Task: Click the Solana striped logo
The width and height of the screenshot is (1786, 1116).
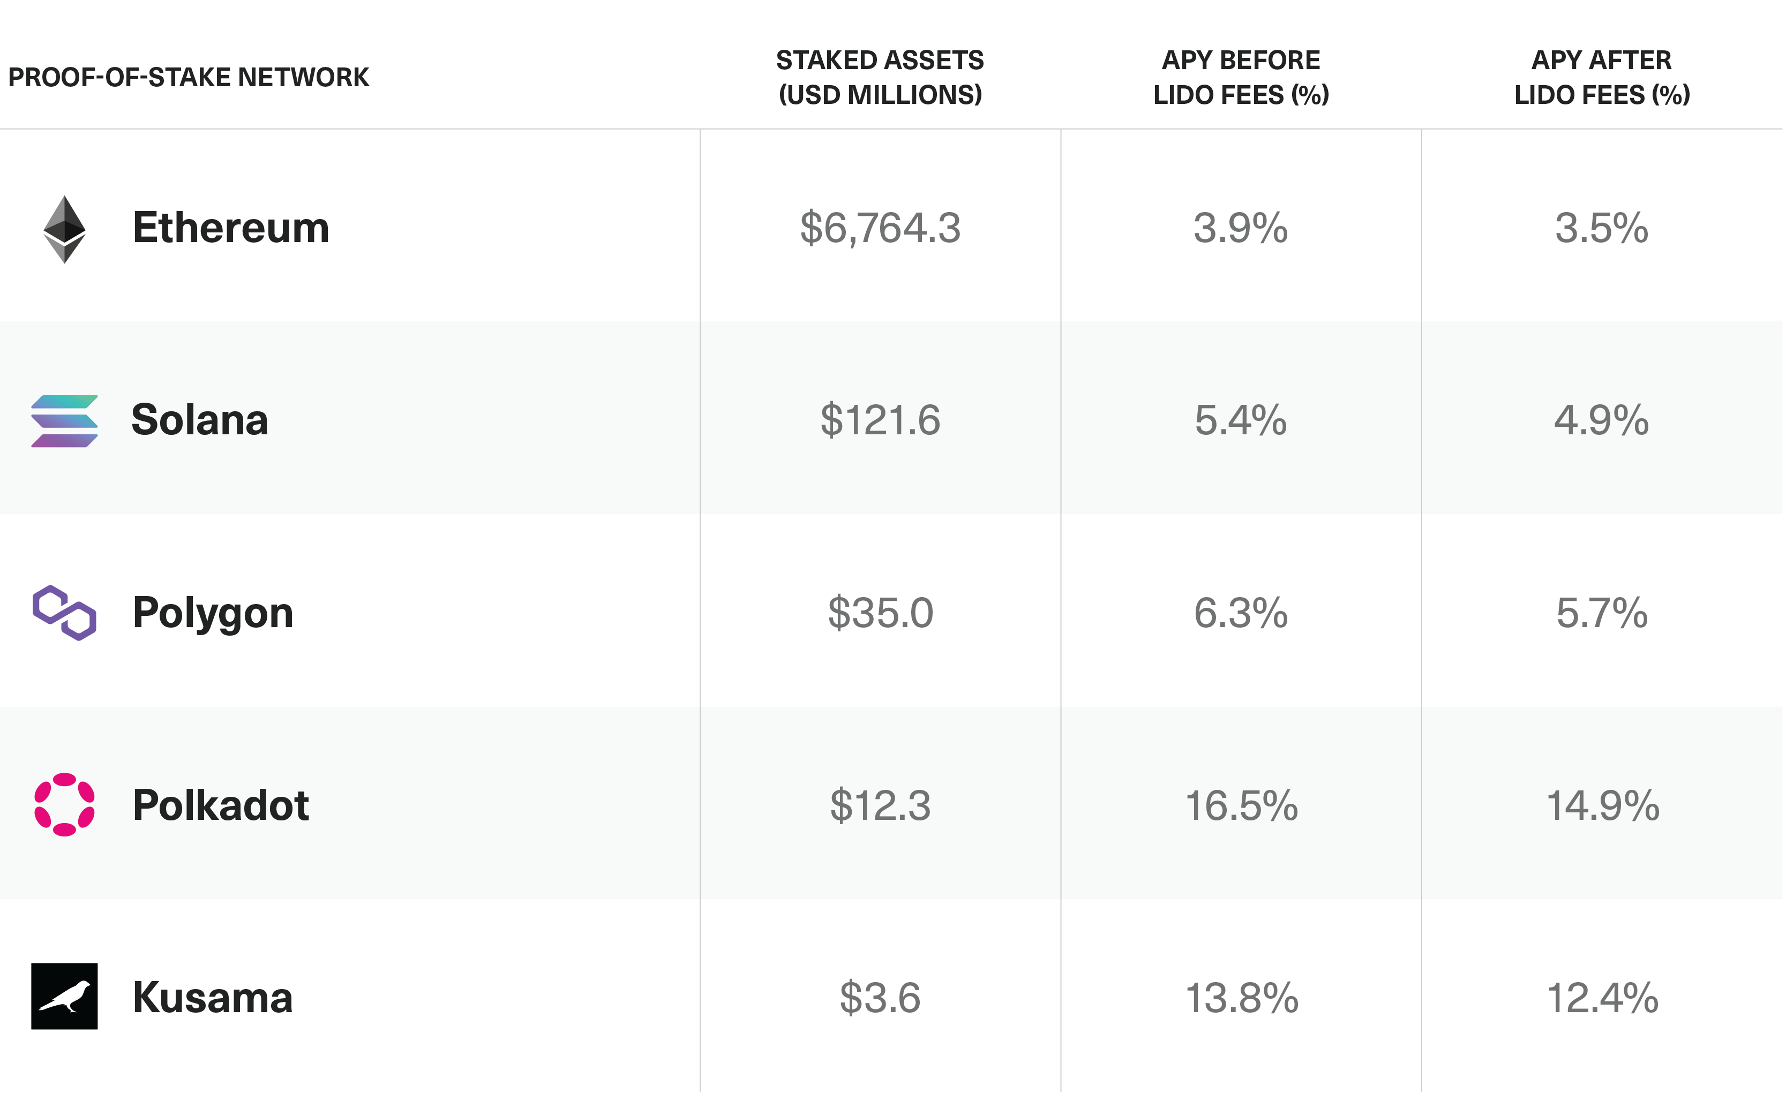Action: [64, 421]
